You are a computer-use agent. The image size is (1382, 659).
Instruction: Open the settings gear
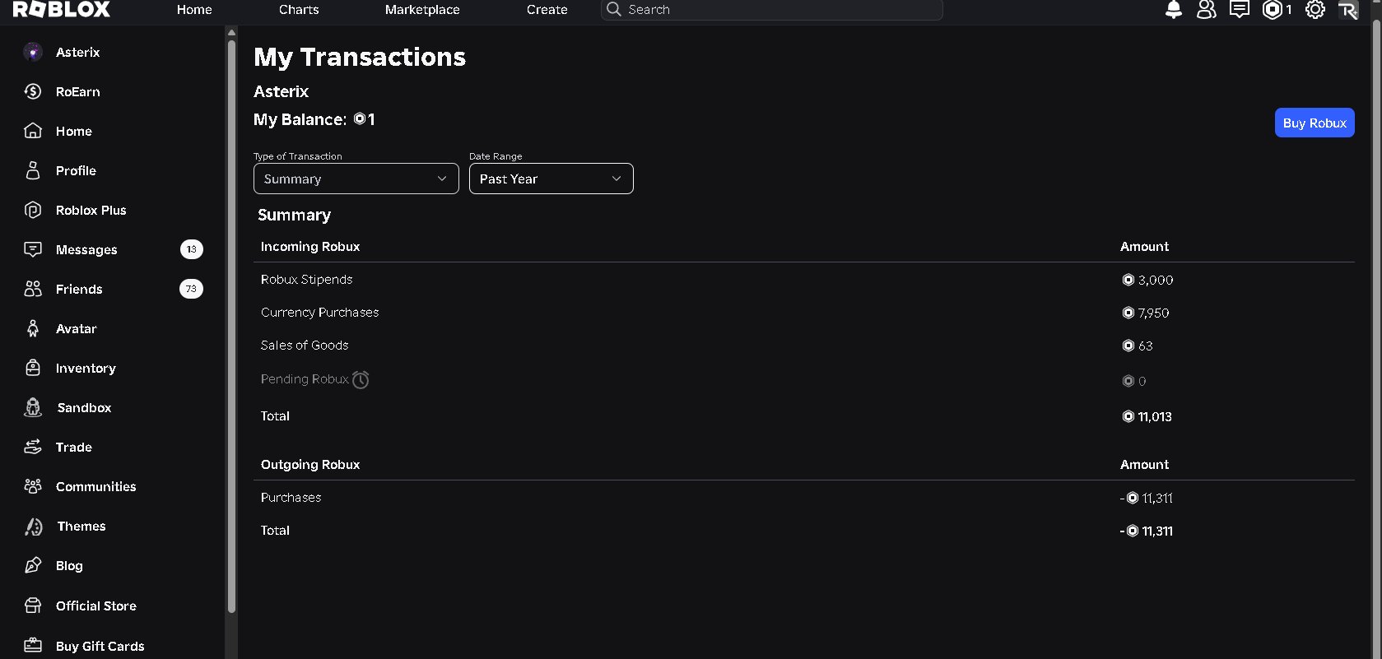click(1315, 10)
